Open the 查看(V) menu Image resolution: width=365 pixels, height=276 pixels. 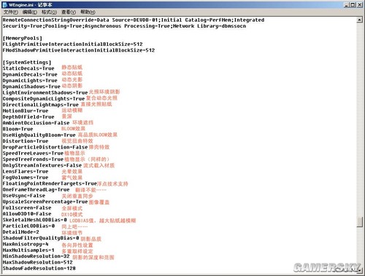coord(69,12)
